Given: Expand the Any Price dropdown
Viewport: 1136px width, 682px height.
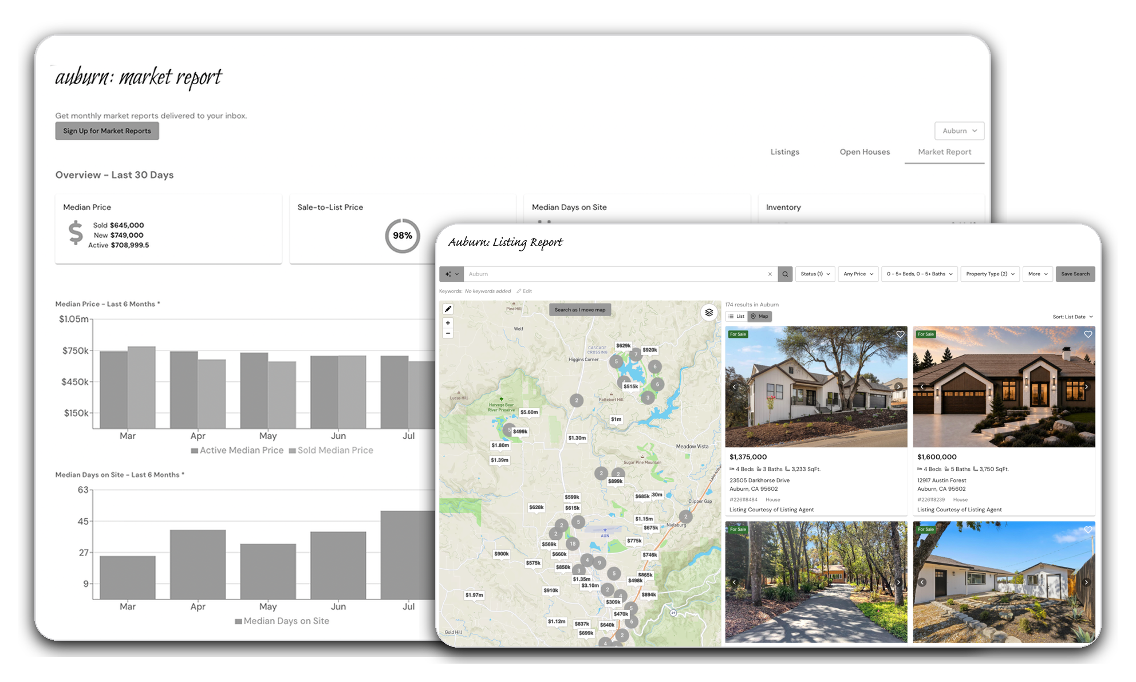Looking at the screenshot, I should click(x=858, y=274).
